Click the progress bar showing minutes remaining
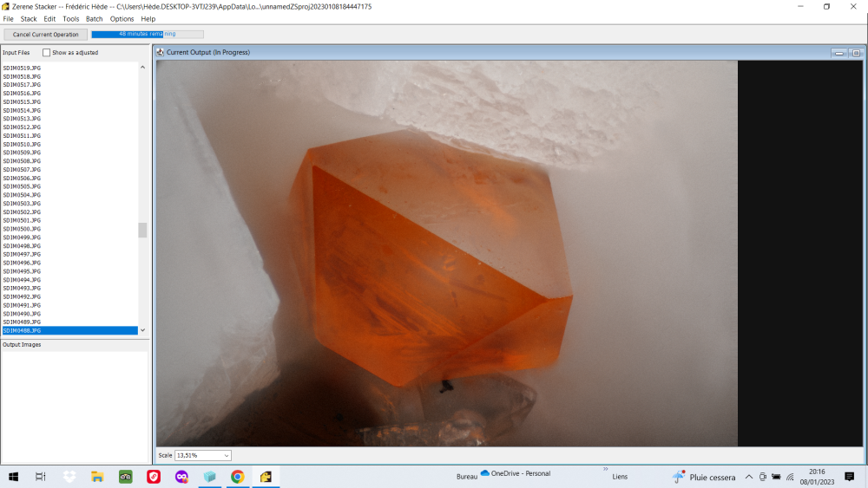The image size is (868, 488). pyautogui.click(x=148, y=34)
